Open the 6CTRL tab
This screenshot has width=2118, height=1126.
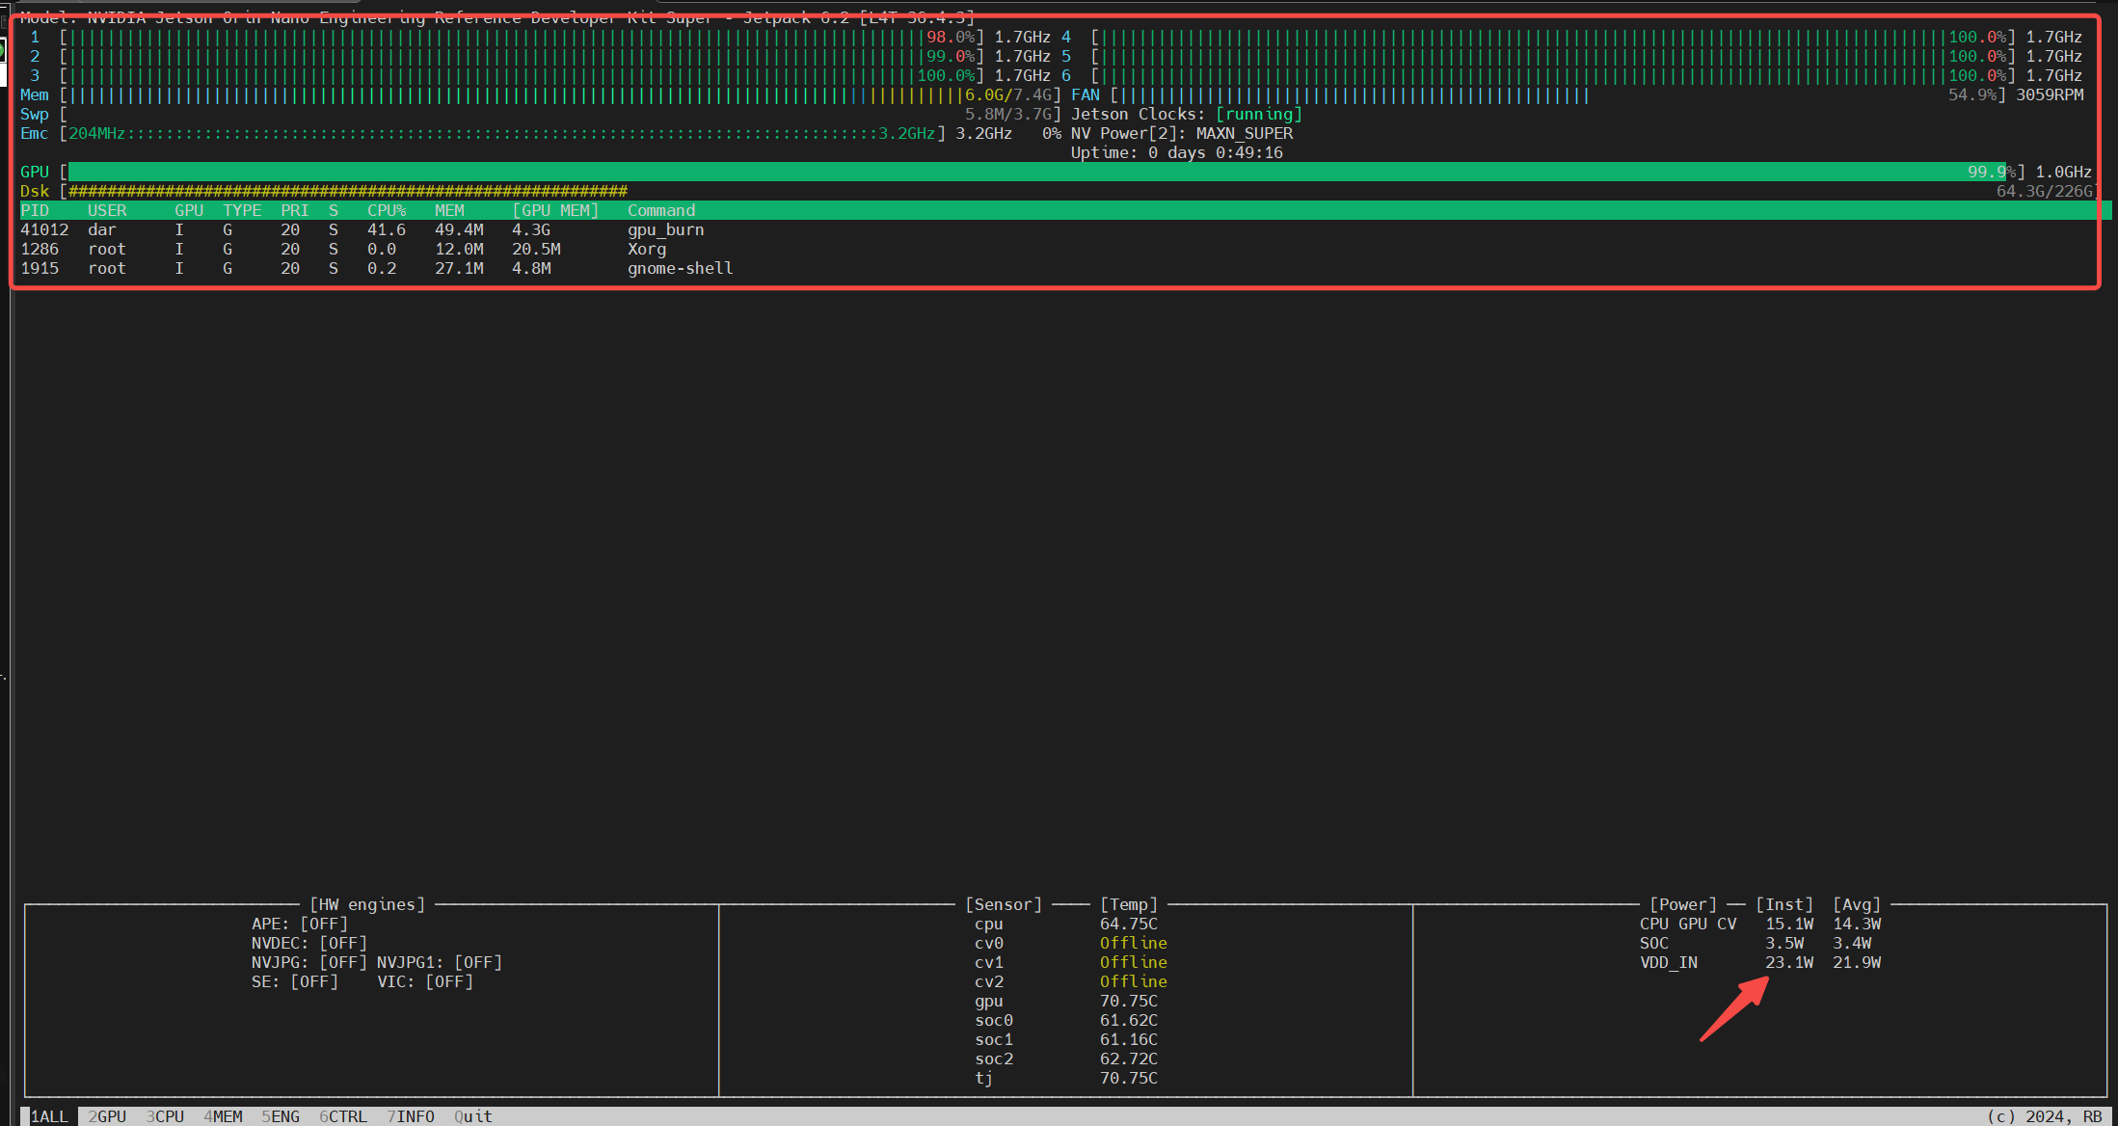pos(343,1116)
